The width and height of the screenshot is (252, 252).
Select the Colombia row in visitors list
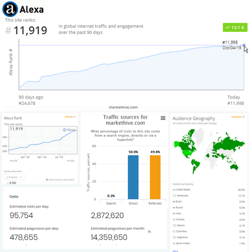(209, 231)
